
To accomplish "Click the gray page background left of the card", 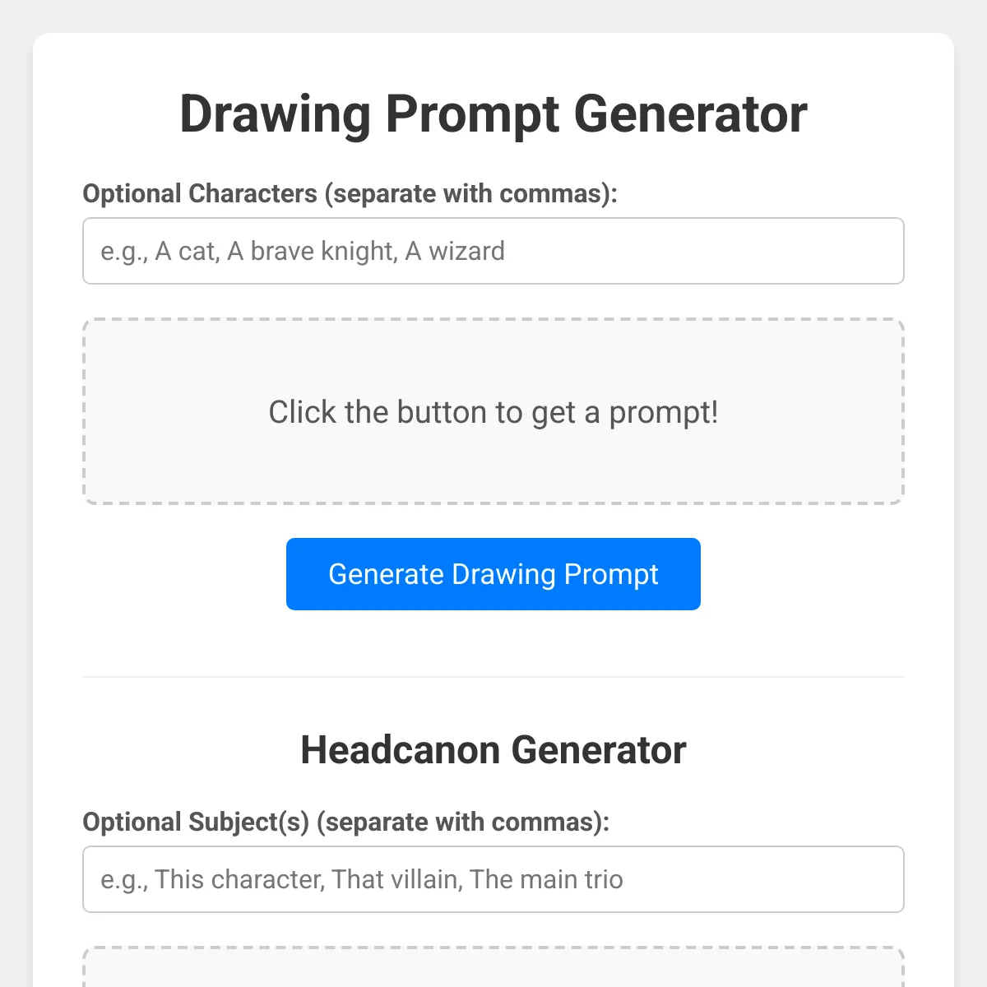I will click(x=16, y=493).
